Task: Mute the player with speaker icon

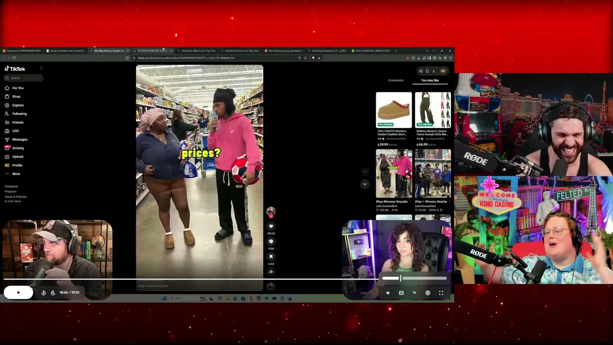Action: [x=388, y=293]
